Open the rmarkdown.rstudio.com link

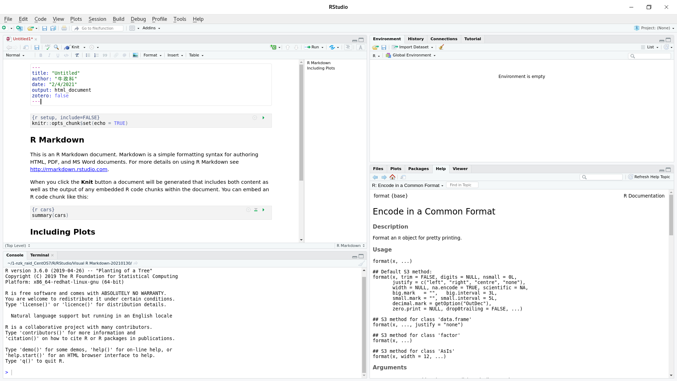(69, 169)
